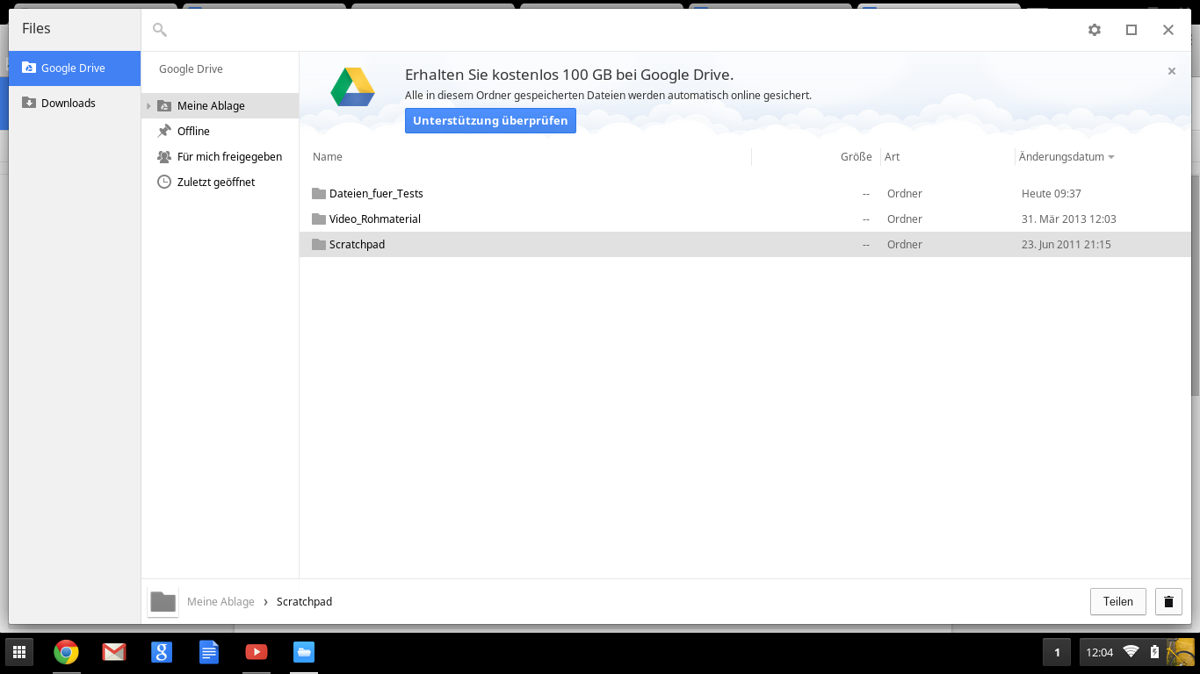This screenshot has height=674, width=1200.
Task: Click the 12:04 clock in the tray
Action: [x=1100, y=652]
